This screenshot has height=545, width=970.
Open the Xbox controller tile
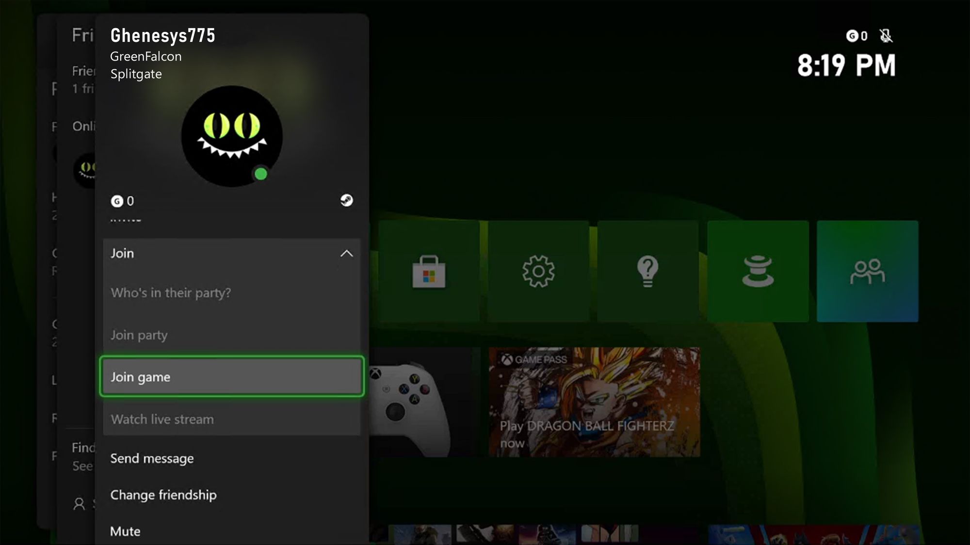click(x=422, y=401)
